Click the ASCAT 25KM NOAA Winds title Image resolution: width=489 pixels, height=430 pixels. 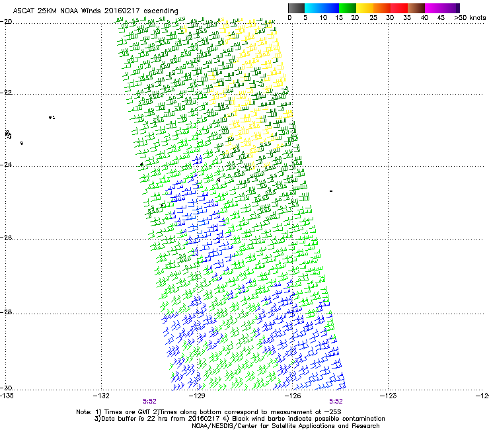pos(95,11)
